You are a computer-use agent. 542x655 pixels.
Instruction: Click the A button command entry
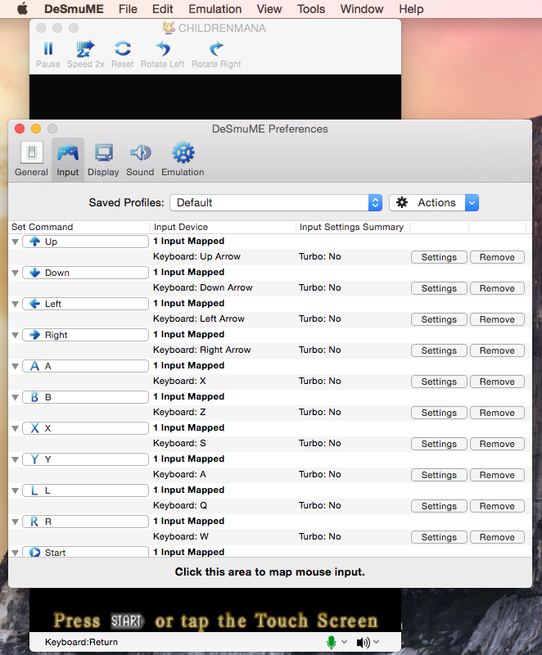85,366
